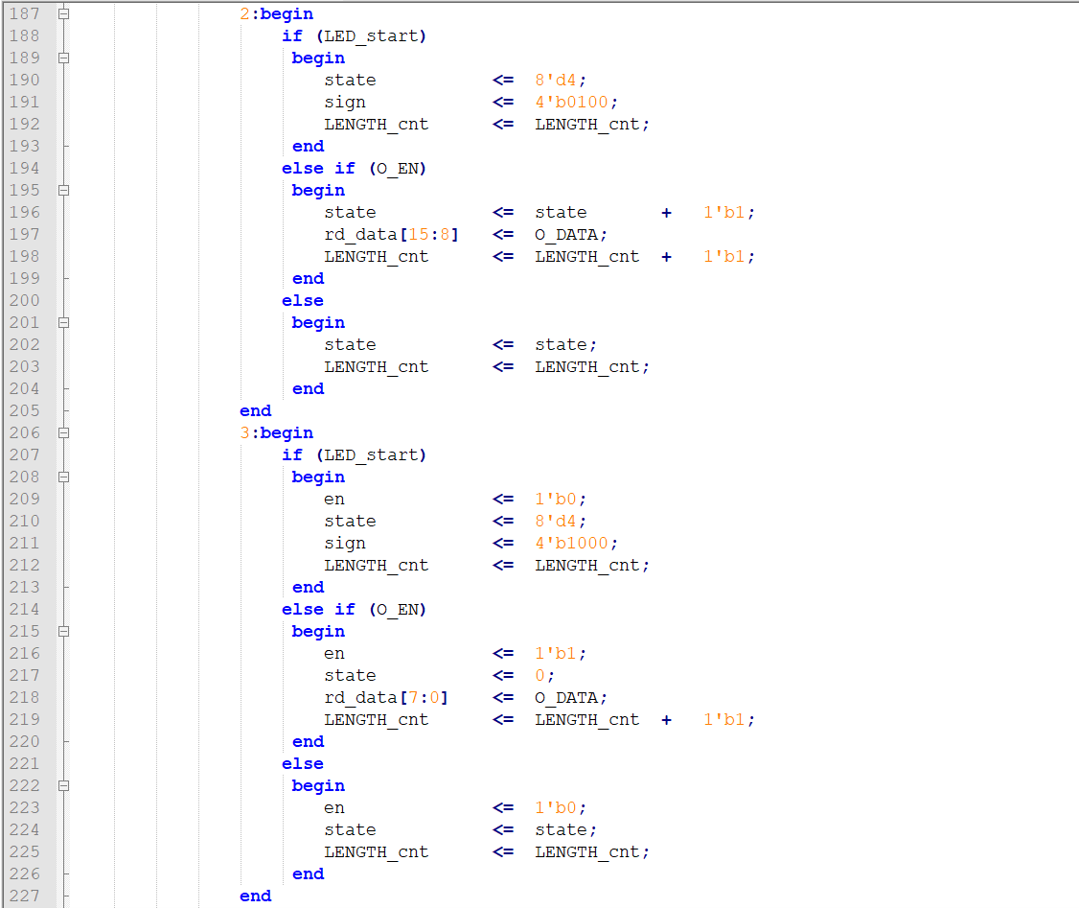
Task: Click line number 197 in the margin
Action: (x=25, y=235)
